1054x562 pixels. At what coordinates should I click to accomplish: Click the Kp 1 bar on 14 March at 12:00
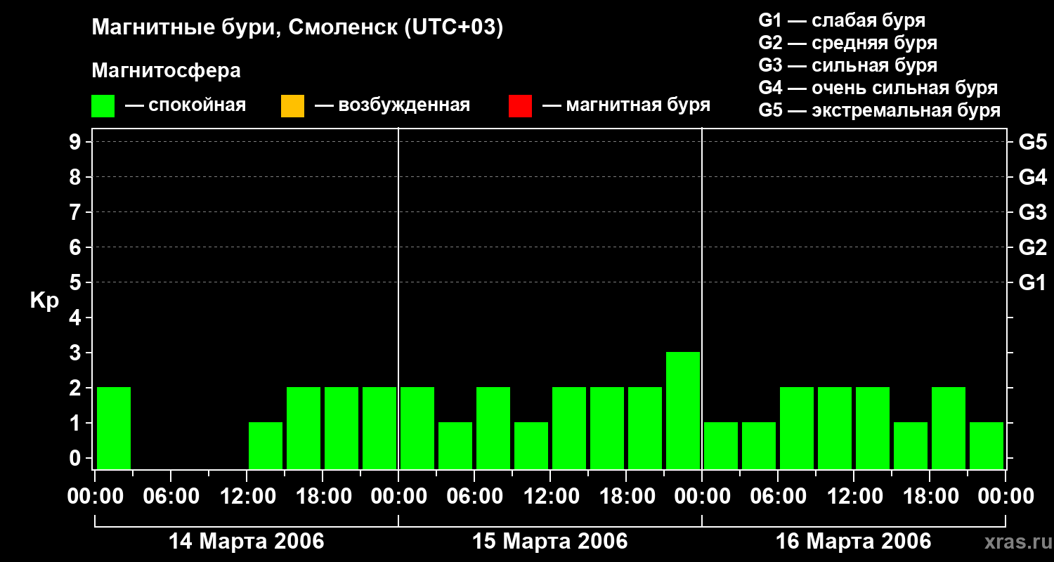[x=266, y=445]
